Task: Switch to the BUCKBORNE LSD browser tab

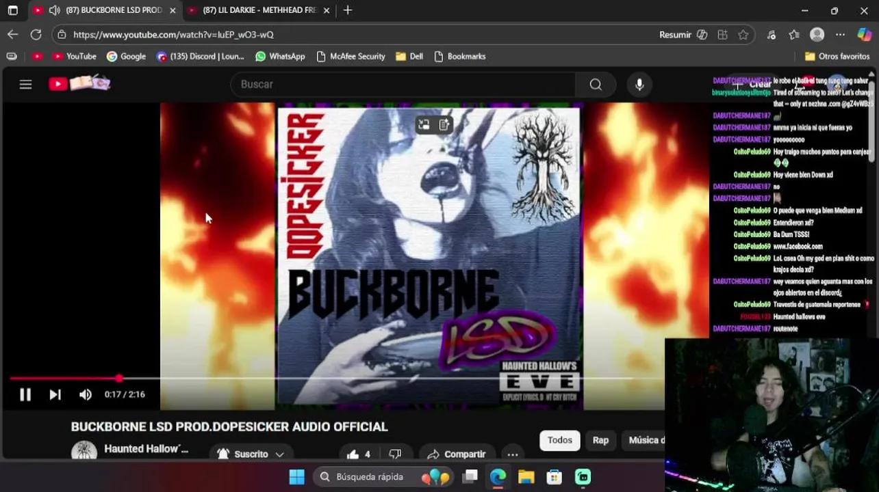Action: pos(106,10)
